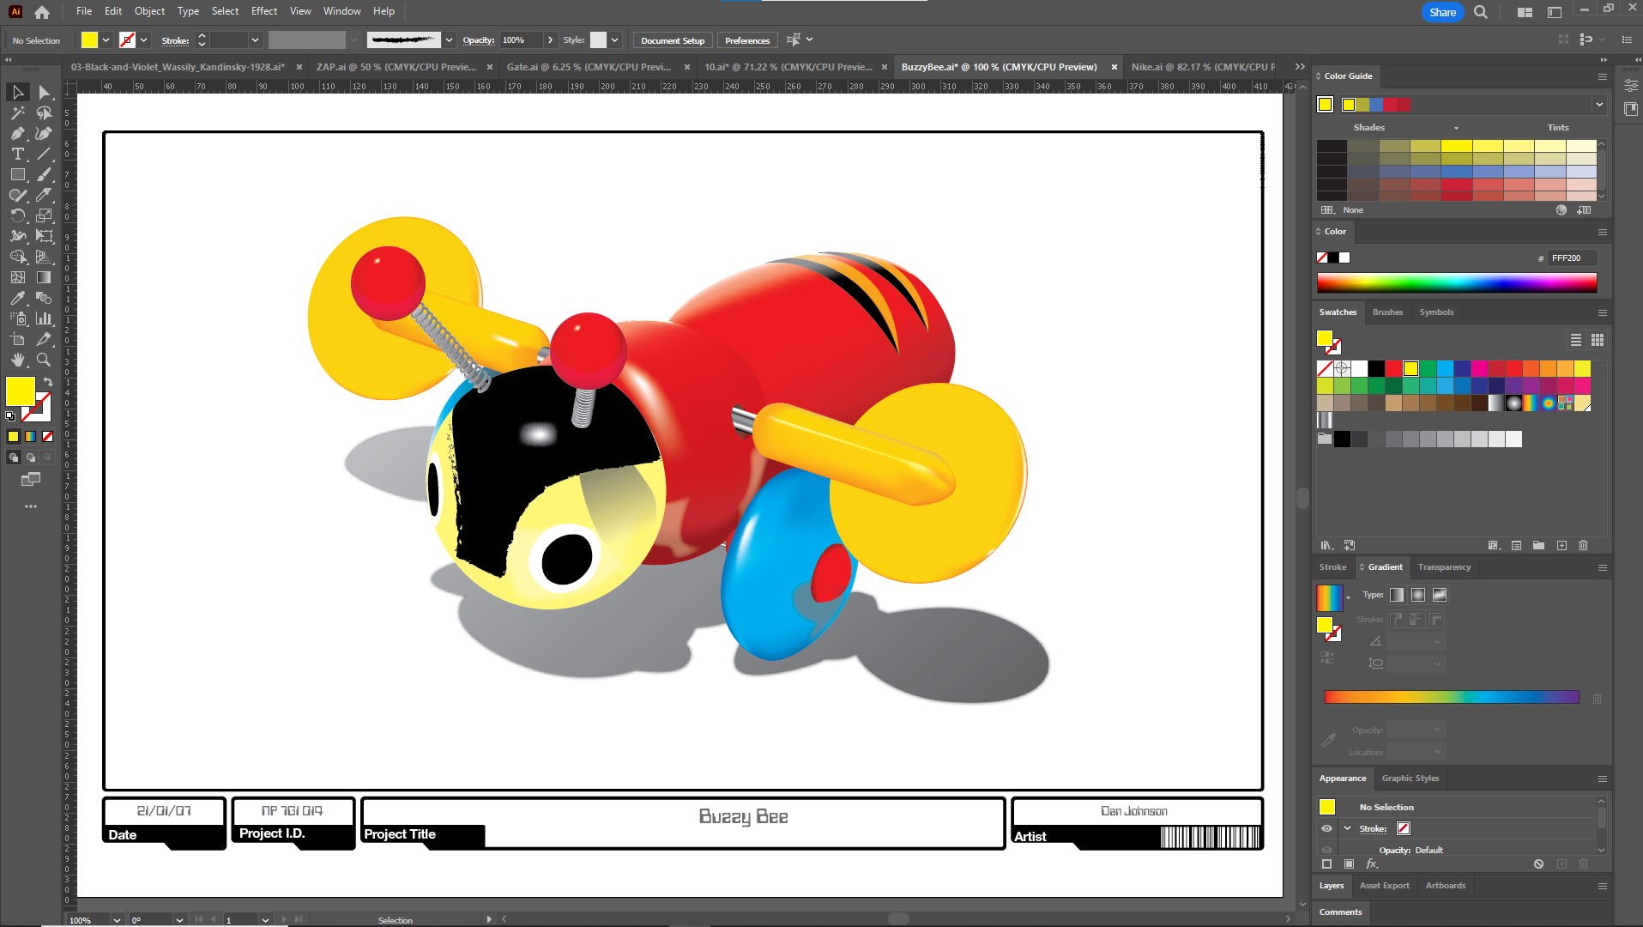The image size is (1643, 927).
Task: Go to Illustrator Home screen
Action: [x=41, y=12]
